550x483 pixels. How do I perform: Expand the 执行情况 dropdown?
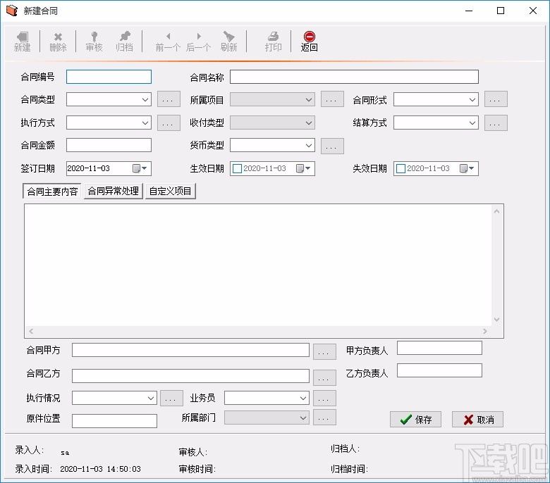point(151,399)
